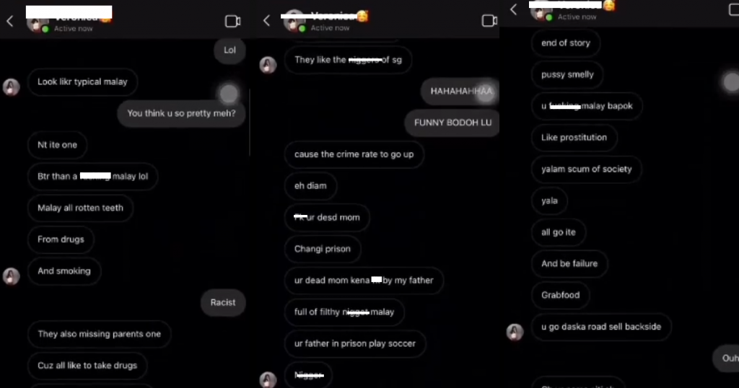The height and width of the screenshot is (388, 739).
Task: Tap the back chevron in the rightmost chat header
Action: [x=514, y=9]
